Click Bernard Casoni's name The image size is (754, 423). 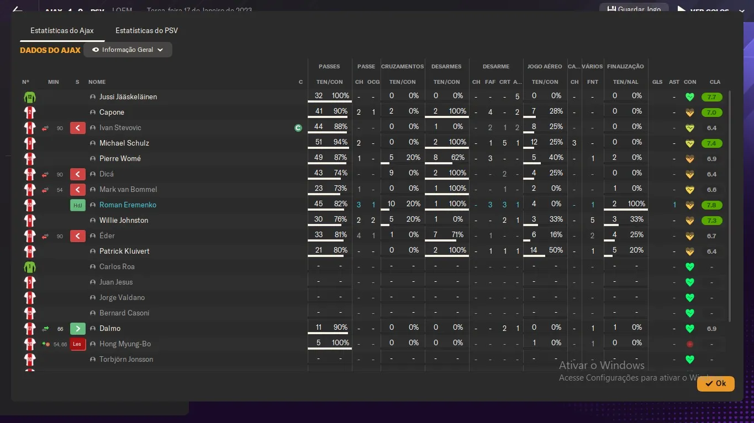click(x=124, y=313)
